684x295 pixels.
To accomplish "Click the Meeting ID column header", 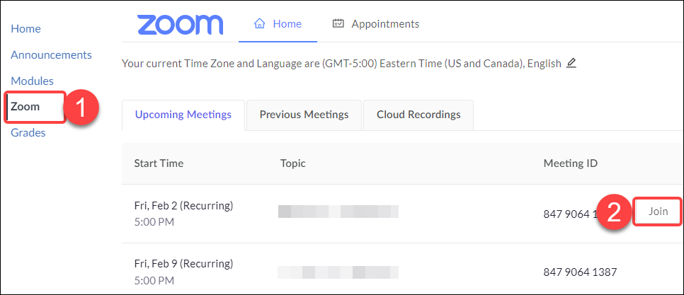I will click(571, 163).
